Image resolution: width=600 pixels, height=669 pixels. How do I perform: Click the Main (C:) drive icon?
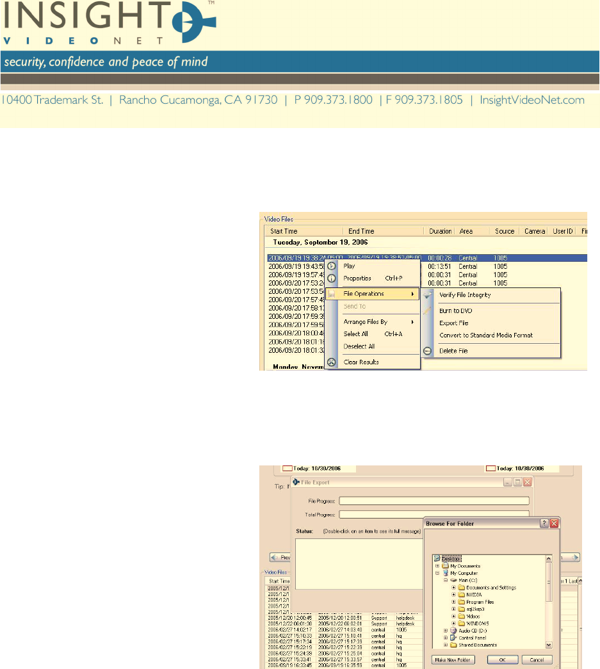[x=453, y=580]
